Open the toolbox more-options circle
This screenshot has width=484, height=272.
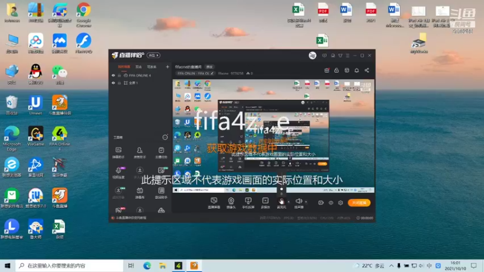tap(165, 137)
